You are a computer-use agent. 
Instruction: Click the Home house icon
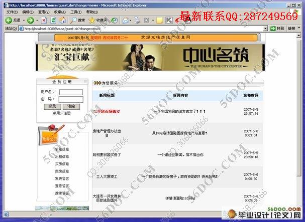click(63, 20)
